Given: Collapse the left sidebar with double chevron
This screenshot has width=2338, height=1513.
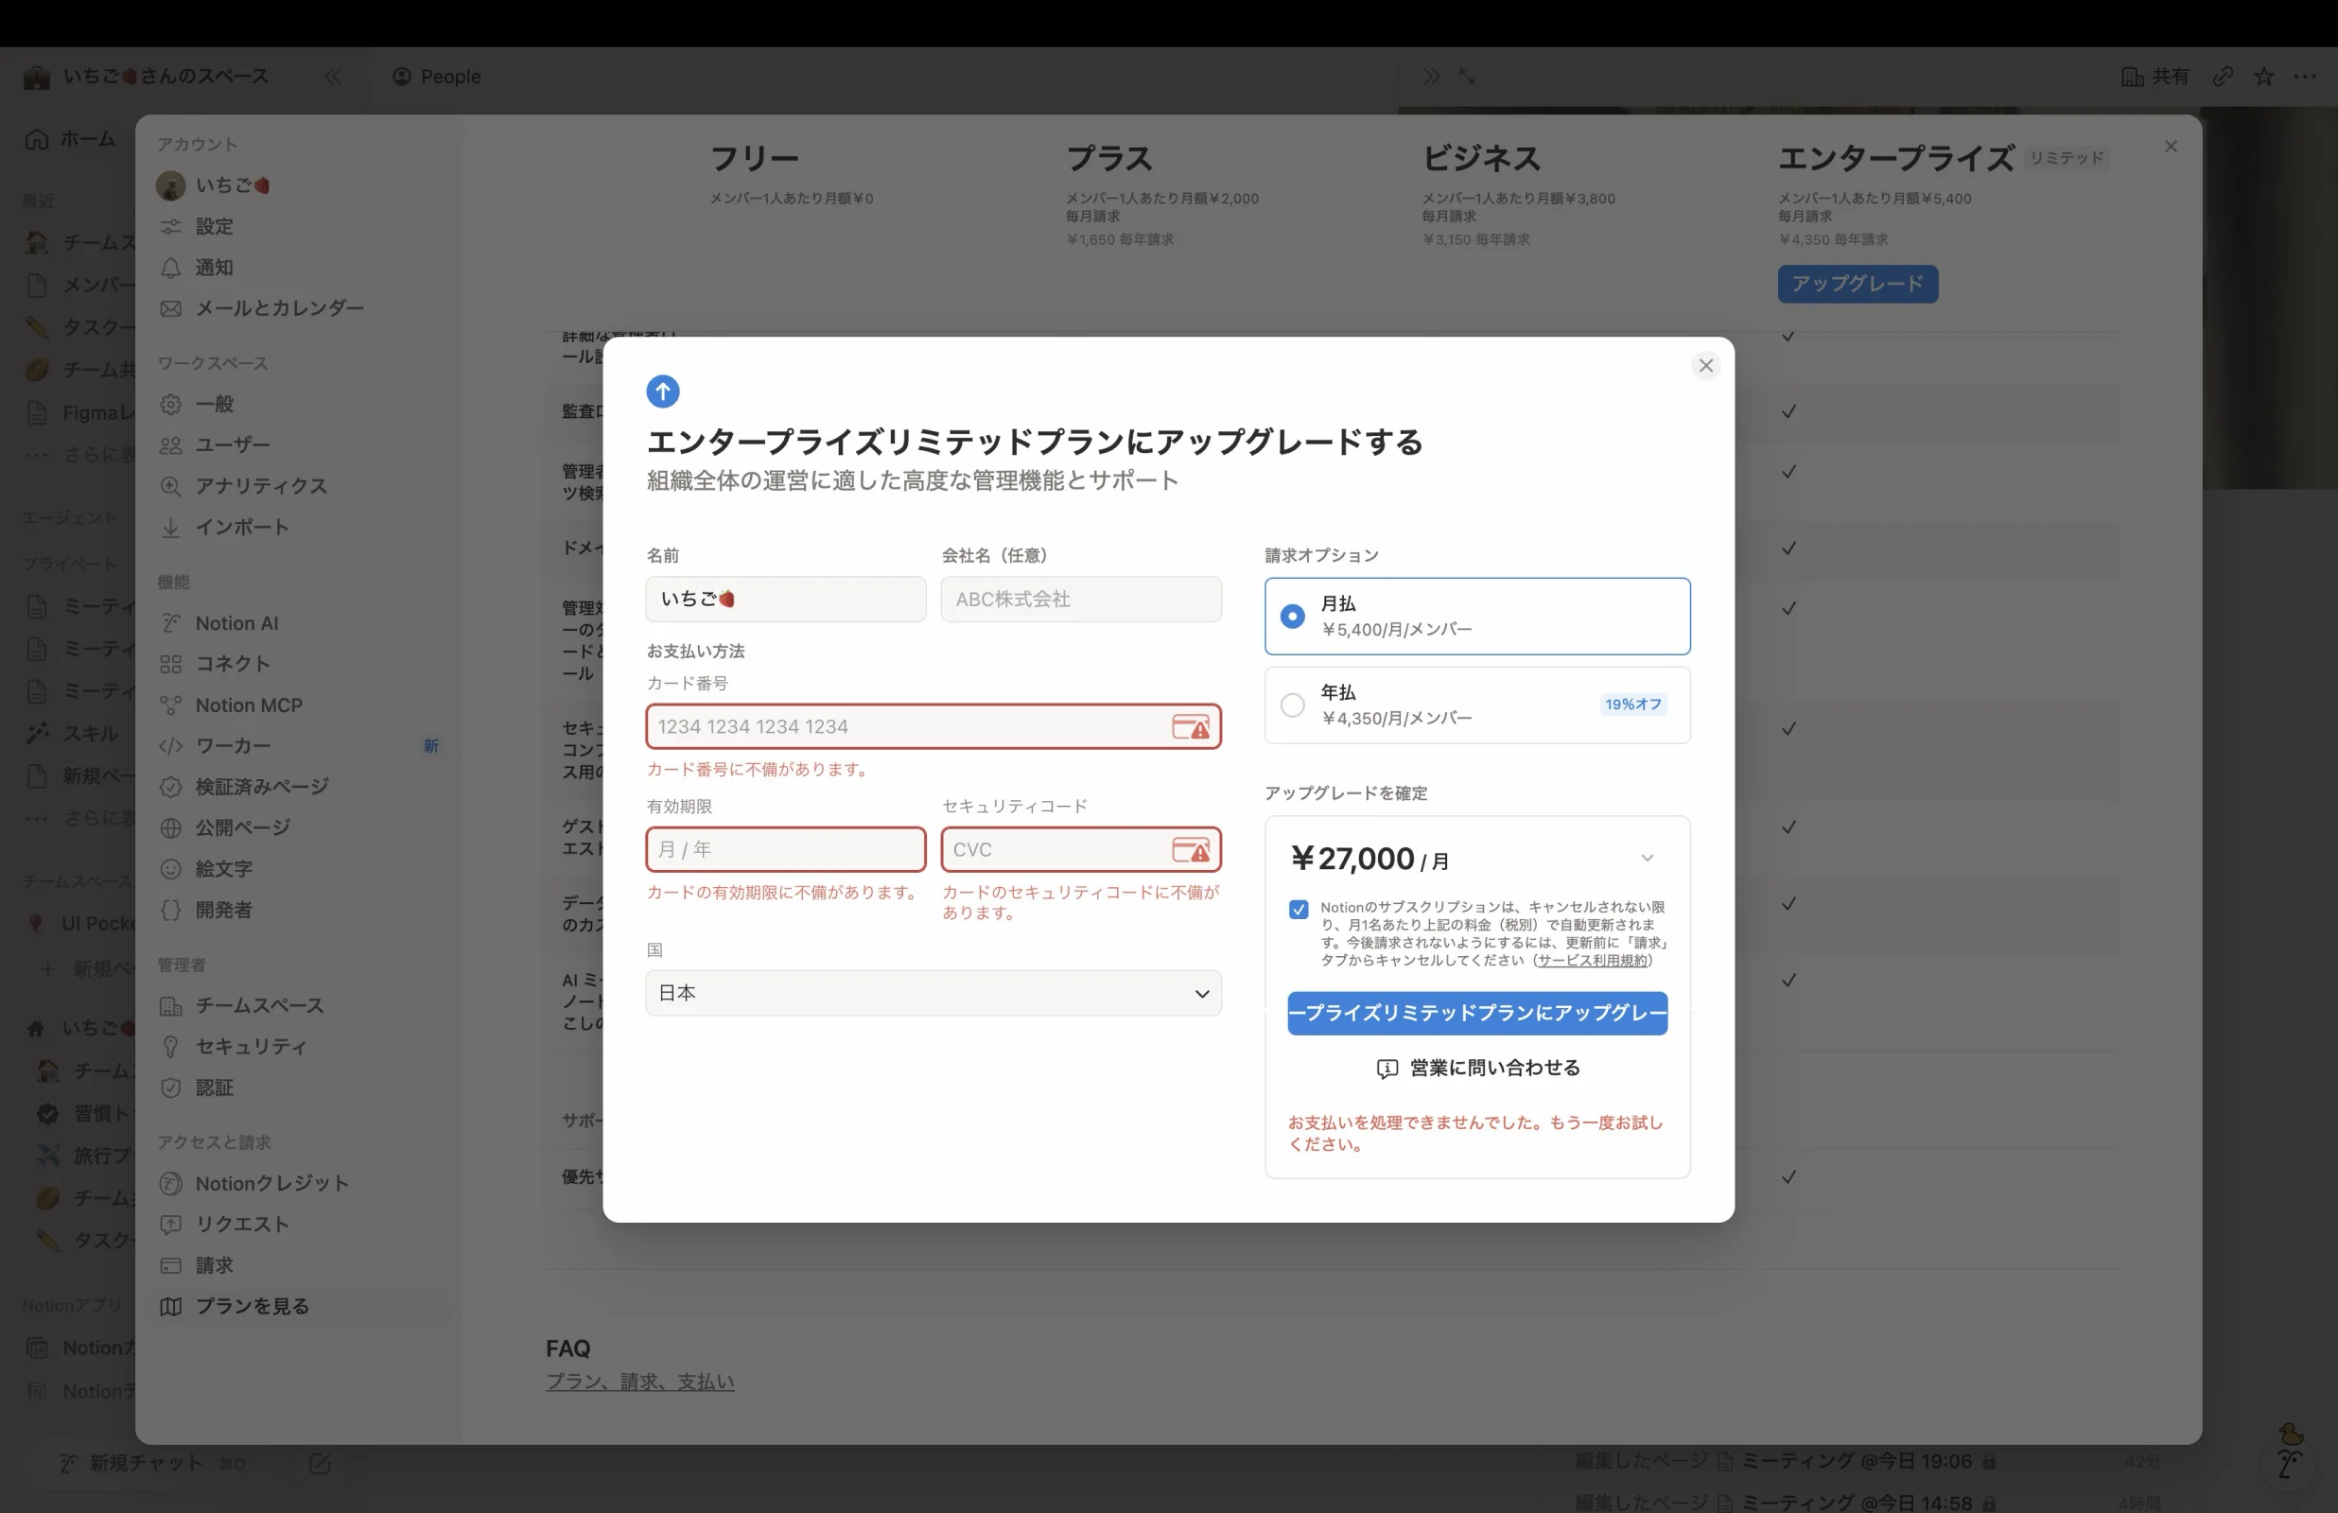Looking at the screenshot, I should pyautogui.click(x=333, y=77).
